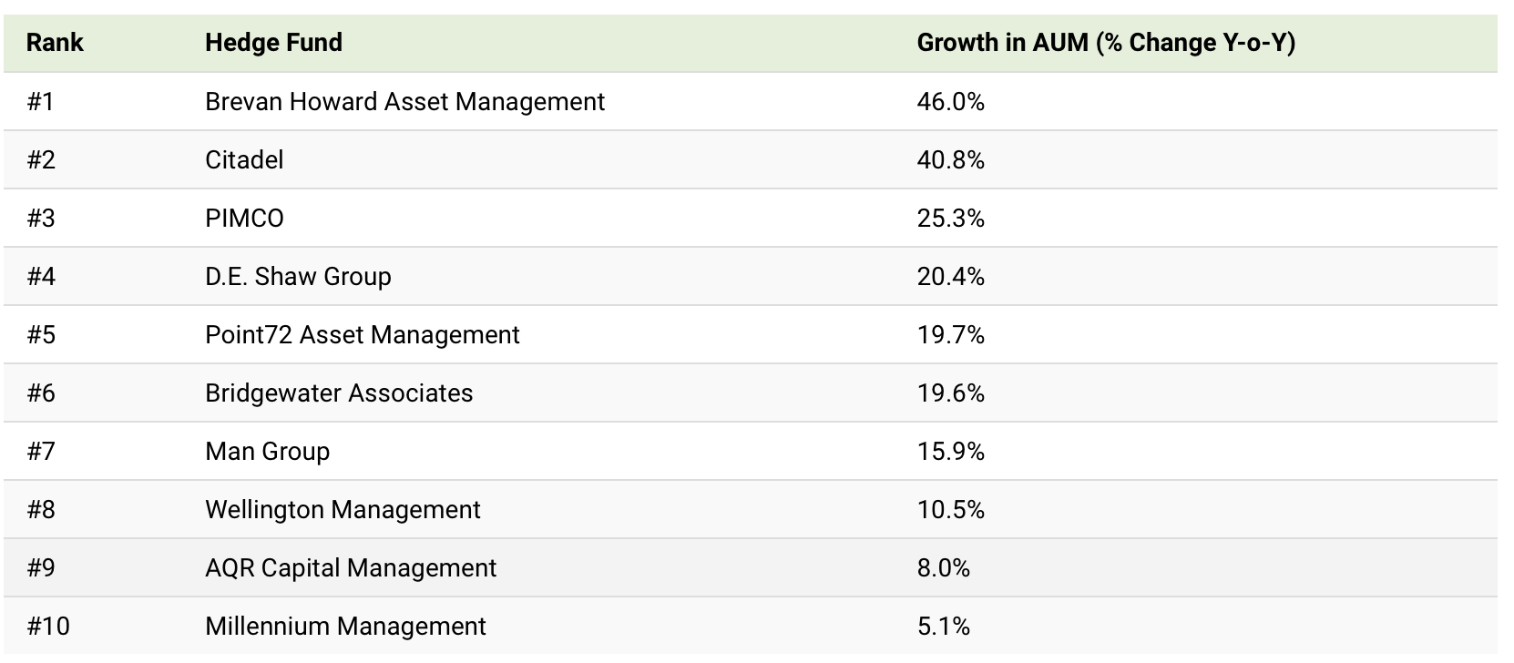The width and height of the screenshot is (1514, 663).
Task: Click the 25.3% growth value
Action: click(950, 219)
